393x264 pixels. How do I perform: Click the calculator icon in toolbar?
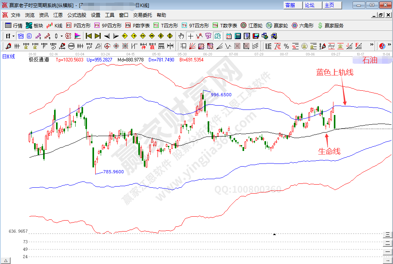click(238, 36)
